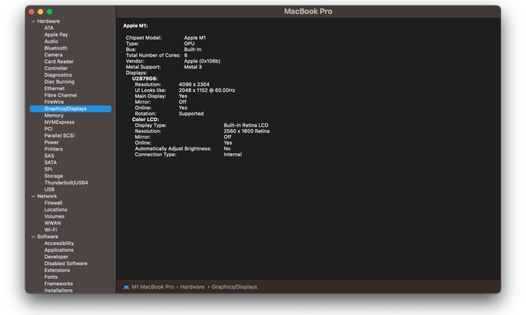Collapse the Software section chevron
526x315 pixels.
coord(33,237)
